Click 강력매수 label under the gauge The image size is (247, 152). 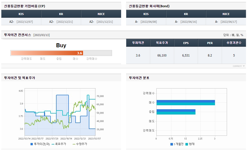[92, 59]
